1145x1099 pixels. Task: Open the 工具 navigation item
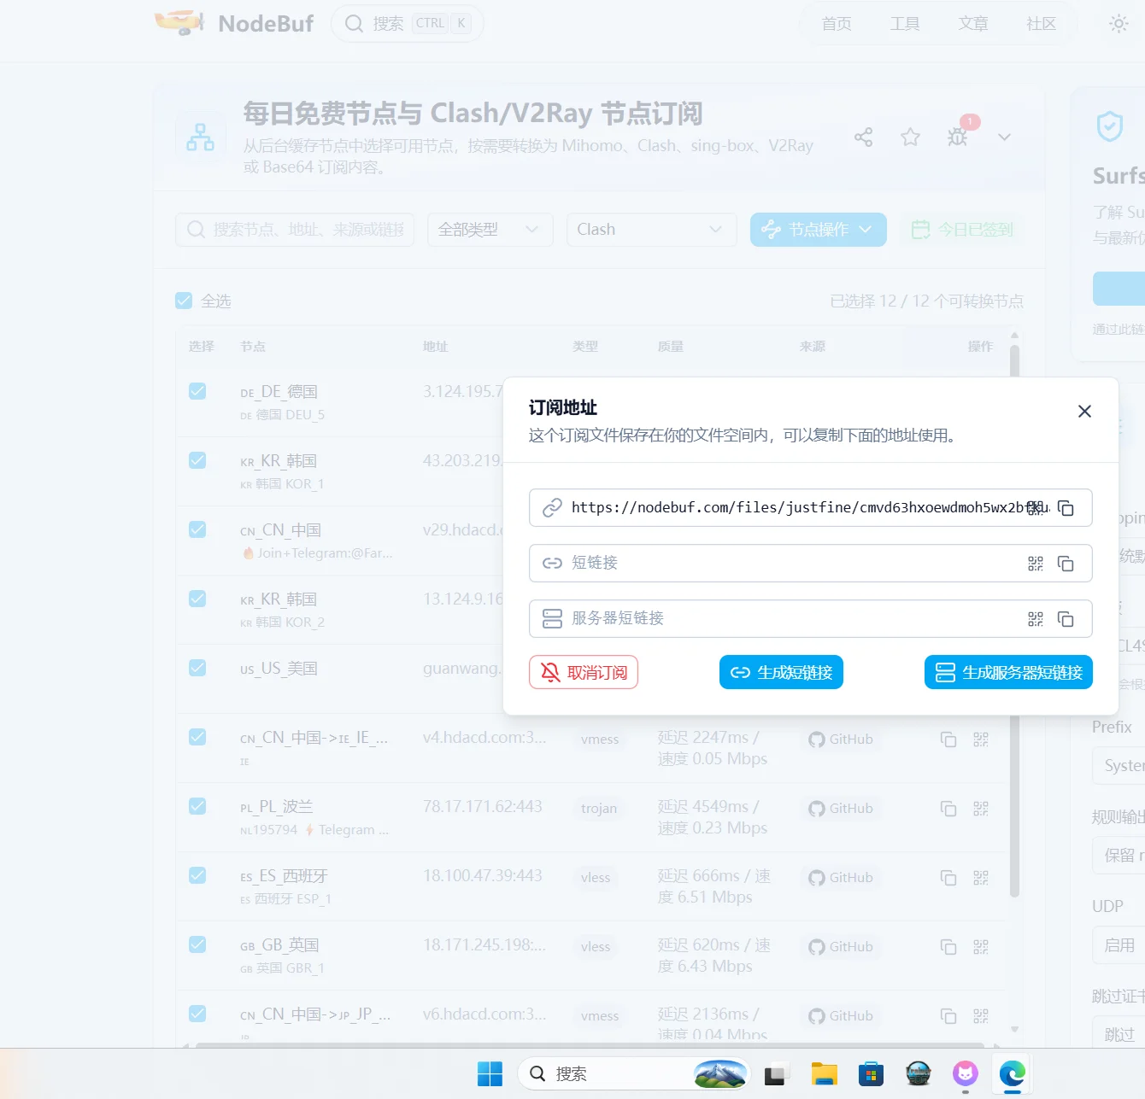905,24
